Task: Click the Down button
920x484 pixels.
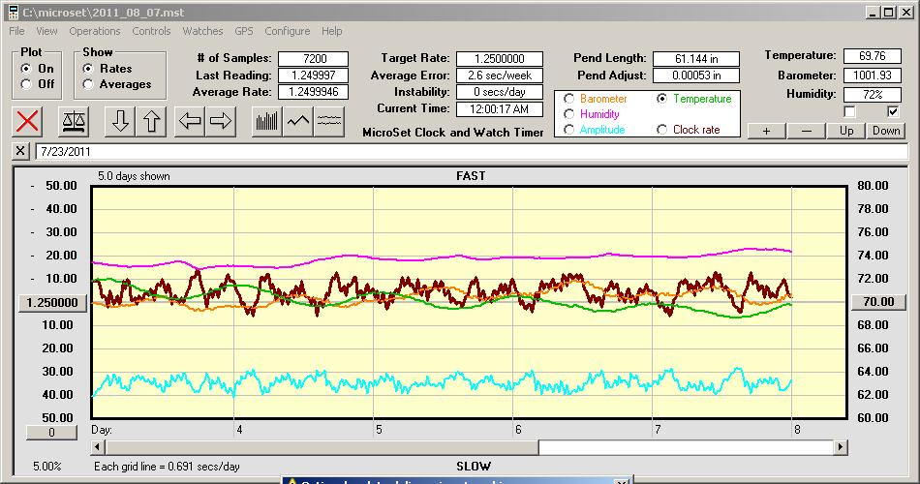Action: pos(886,131)
